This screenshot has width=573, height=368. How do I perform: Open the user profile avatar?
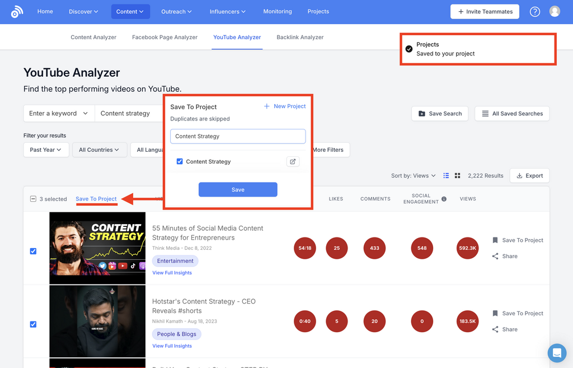click(555, 11)
